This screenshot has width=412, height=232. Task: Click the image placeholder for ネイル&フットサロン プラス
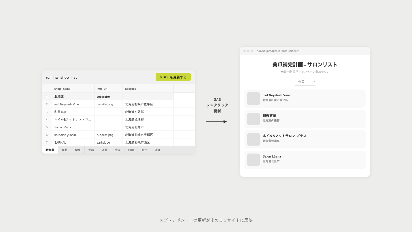[x=253, y=139]
